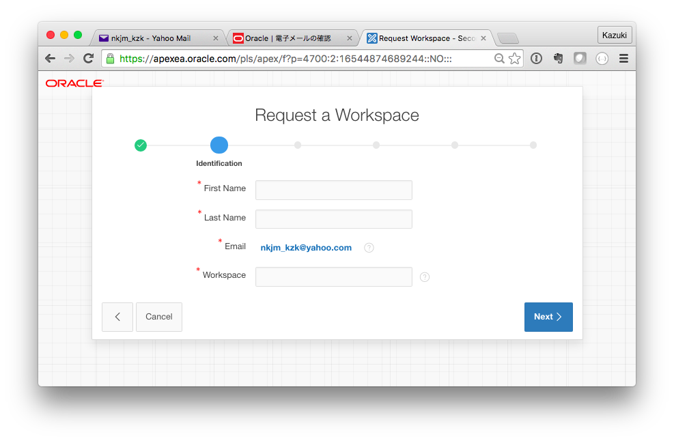Switch to the nkjm_kzk Yahoo Mail tab
The image size is (674, 441).
coord(157,38)
